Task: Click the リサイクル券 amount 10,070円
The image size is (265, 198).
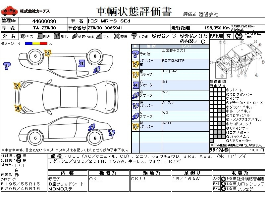Action: click(257, 150)
